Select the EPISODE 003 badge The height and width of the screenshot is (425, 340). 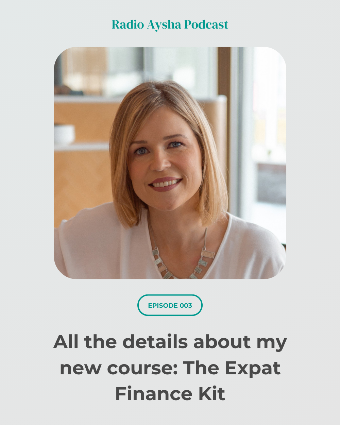pos(170,305)
